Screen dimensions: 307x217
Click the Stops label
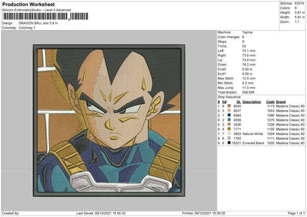coord(223,41)
